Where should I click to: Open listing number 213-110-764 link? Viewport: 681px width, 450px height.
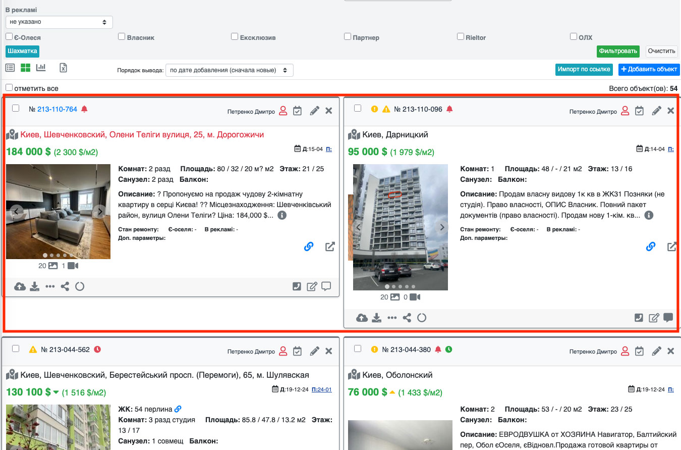[57, 109]
